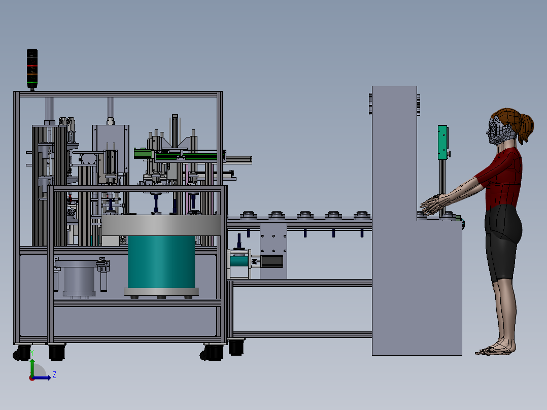The height and width of the screenshot is (410, 547).
Task: Select the small gray cylinder tank in the lower left
Action: coord(79,278)
